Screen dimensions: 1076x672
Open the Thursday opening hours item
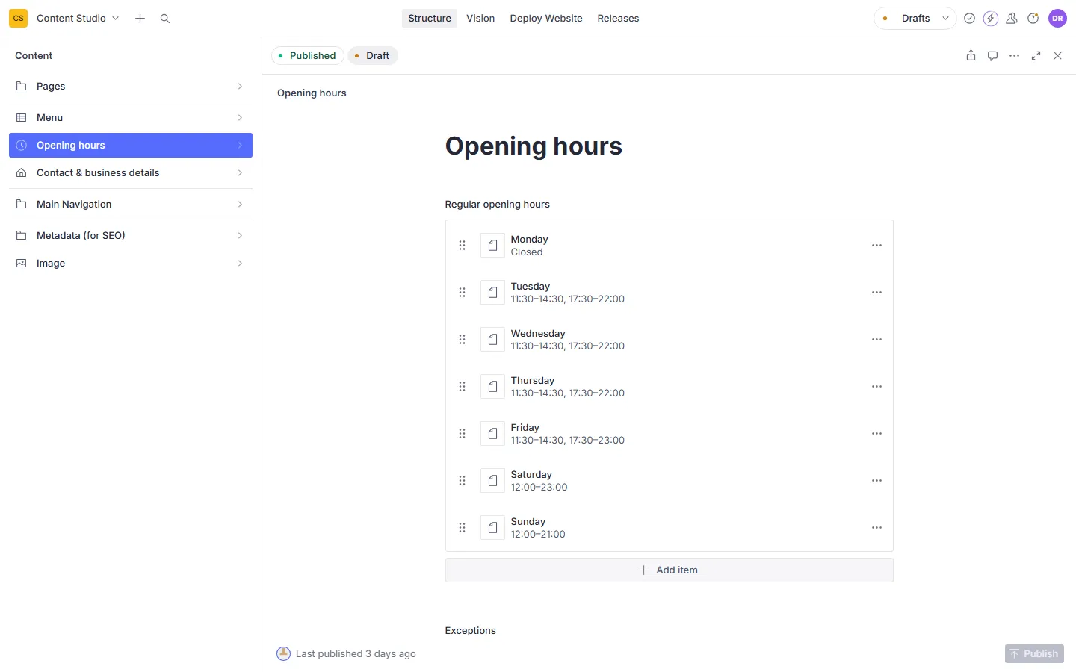click(x=669, y=387)
